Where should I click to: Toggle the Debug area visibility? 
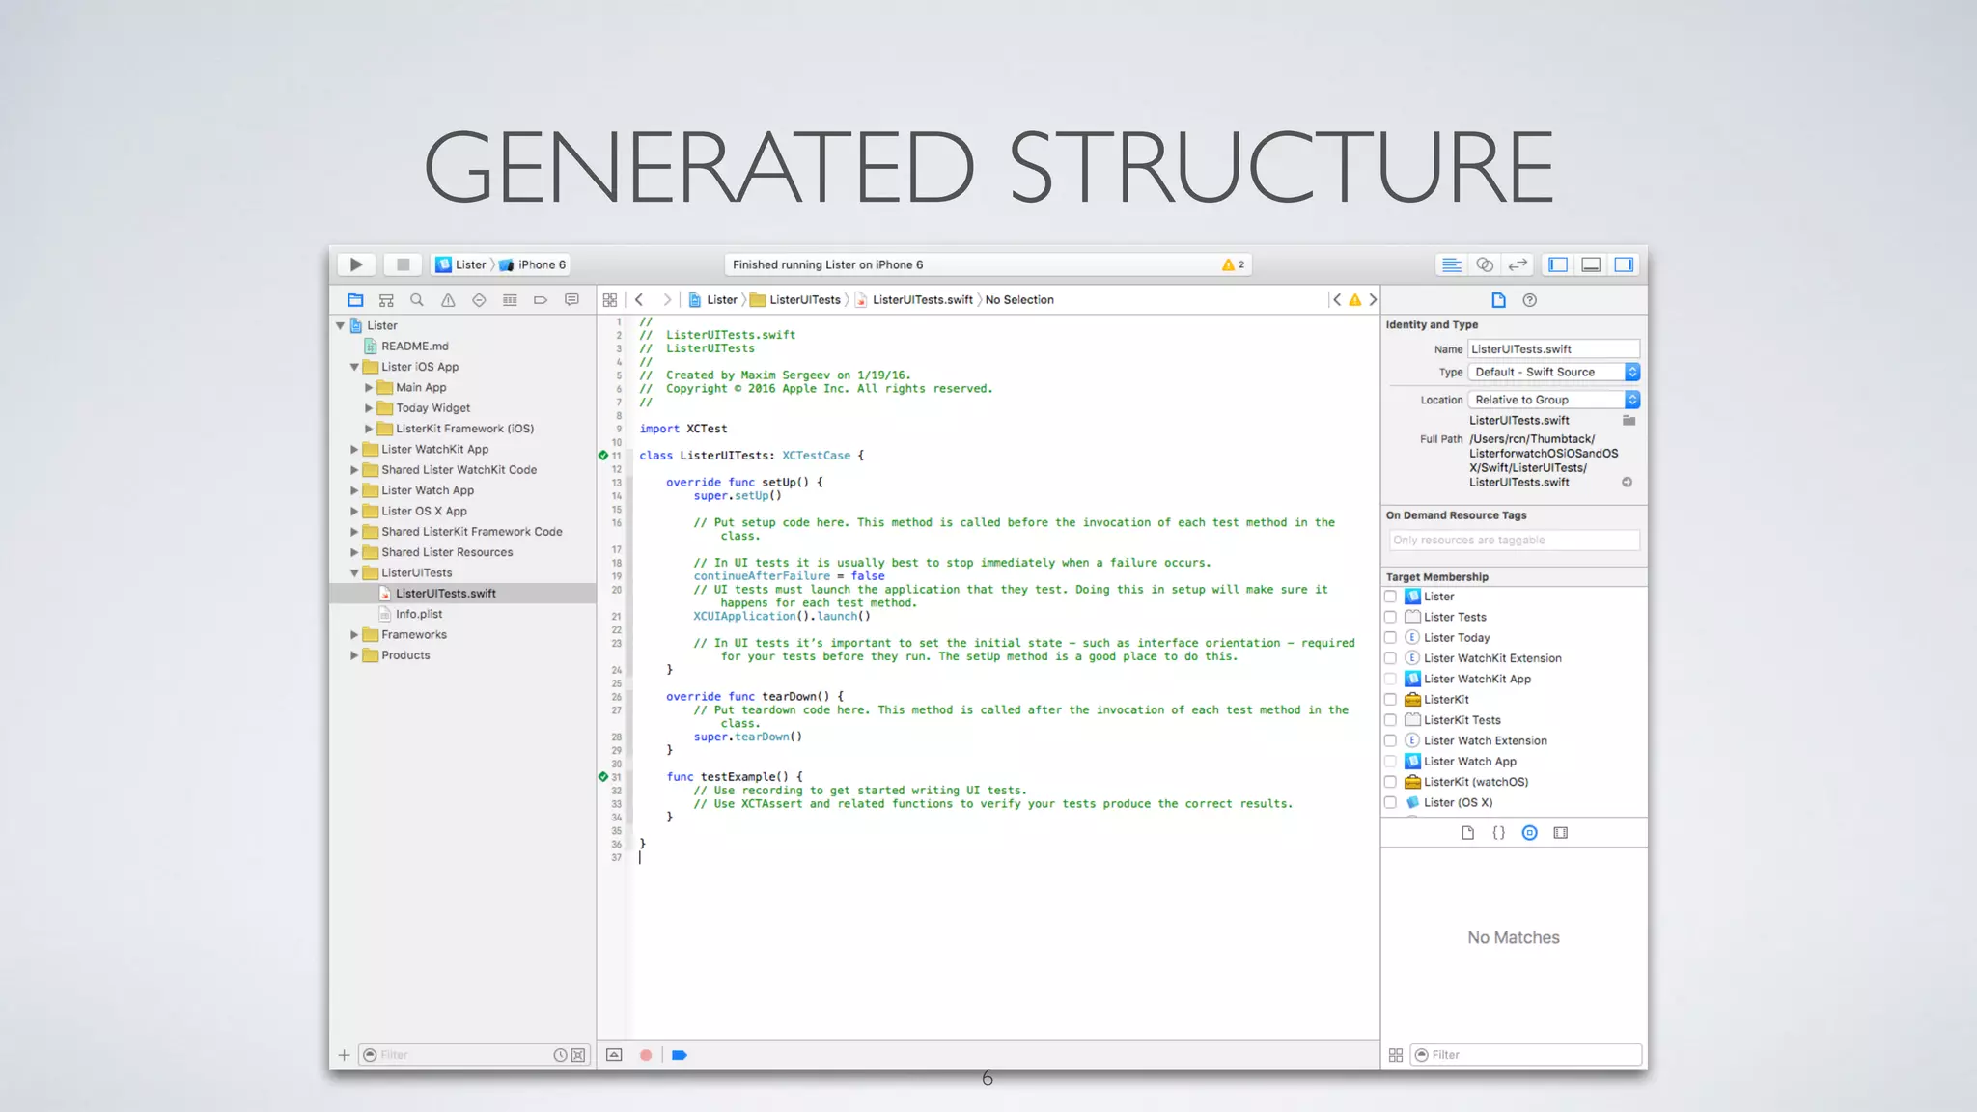(1591, 264)
